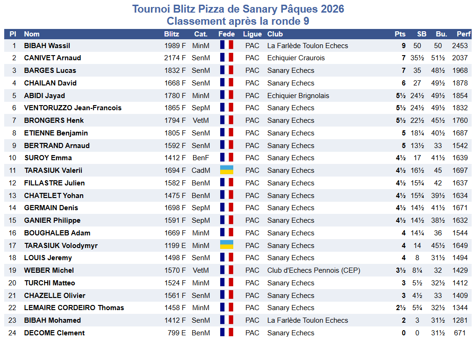Viewport: 474px width, 340px height.
Task: Click Club d'Echecs Pennois (CEP)
Action: point(314,270)
